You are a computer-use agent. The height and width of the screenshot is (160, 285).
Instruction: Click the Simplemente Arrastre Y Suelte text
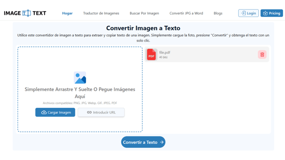[80, 93]
